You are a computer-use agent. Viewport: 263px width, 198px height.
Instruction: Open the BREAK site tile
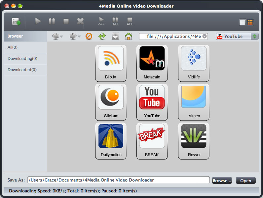[x=152, y=141]
